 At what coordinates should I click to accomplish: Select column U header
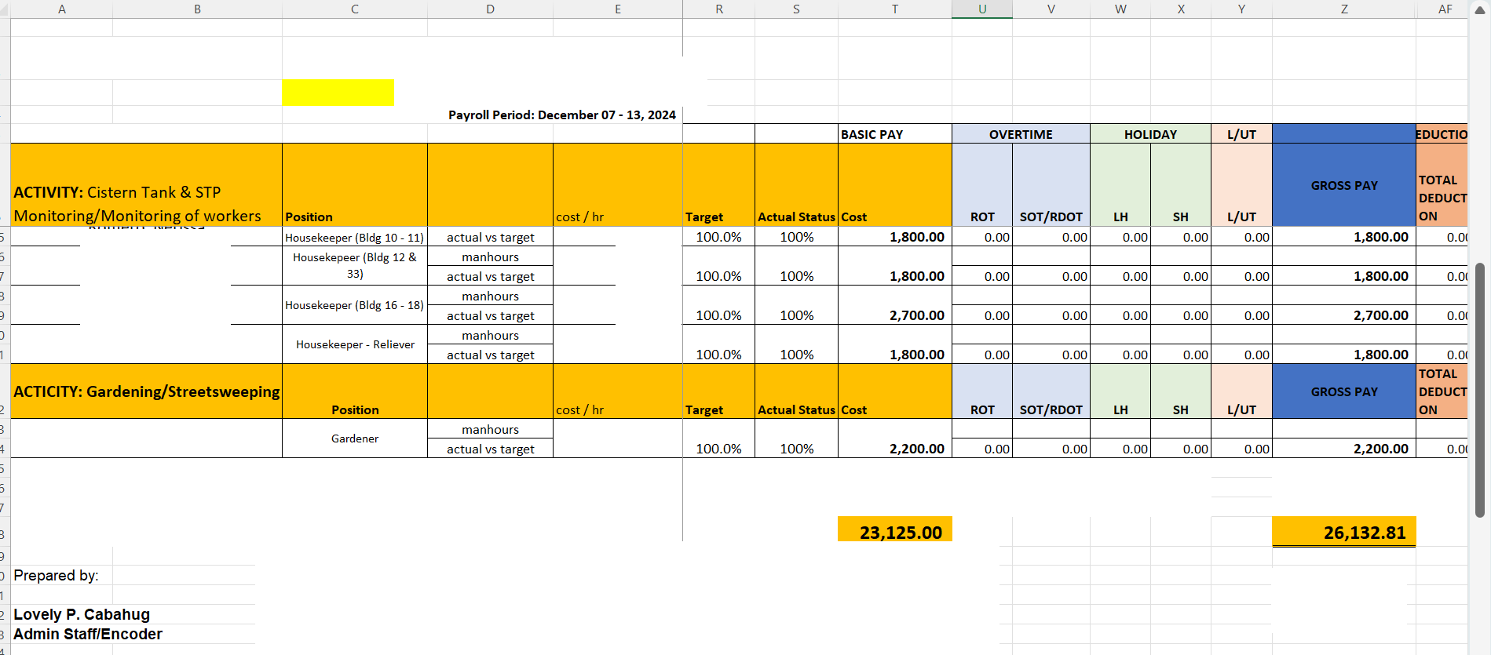[981, 9]
